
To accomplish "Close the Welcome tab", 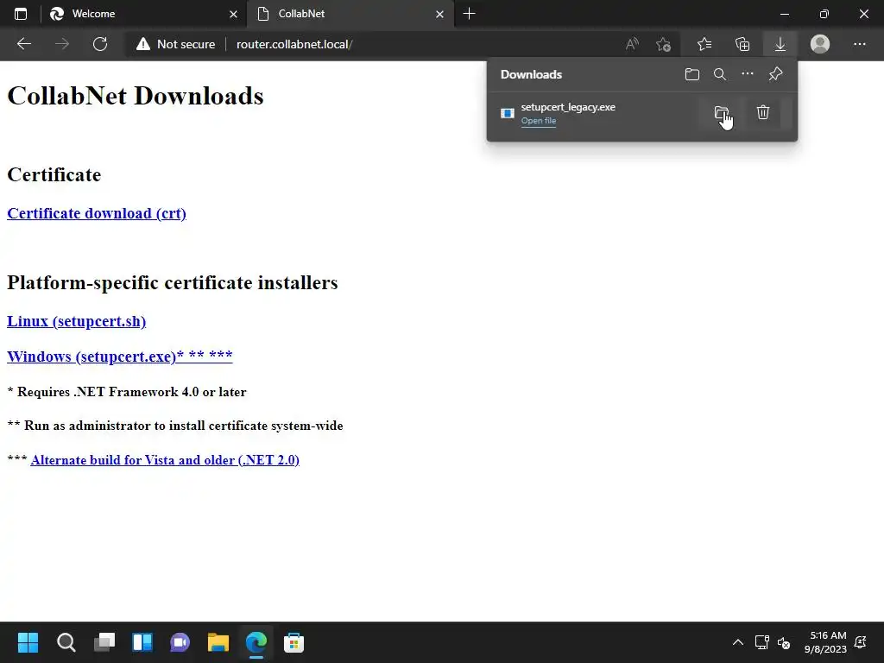I will pyautogui.click(x=233, y=14).
